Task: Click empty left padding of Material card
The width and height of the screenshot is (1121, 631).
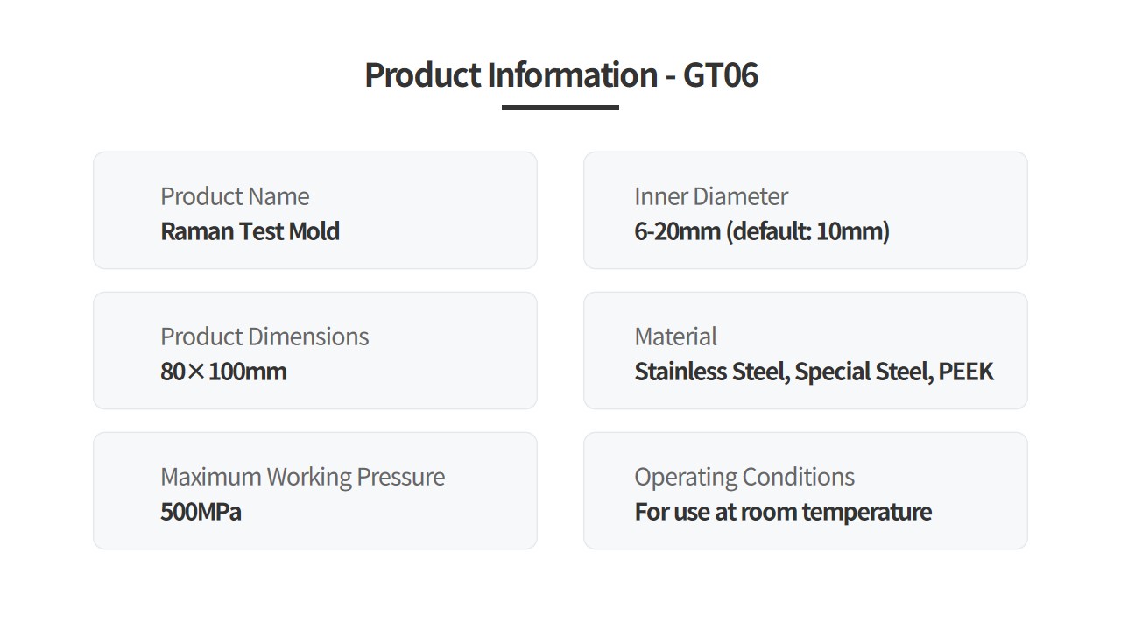Action: coord(609,351)
